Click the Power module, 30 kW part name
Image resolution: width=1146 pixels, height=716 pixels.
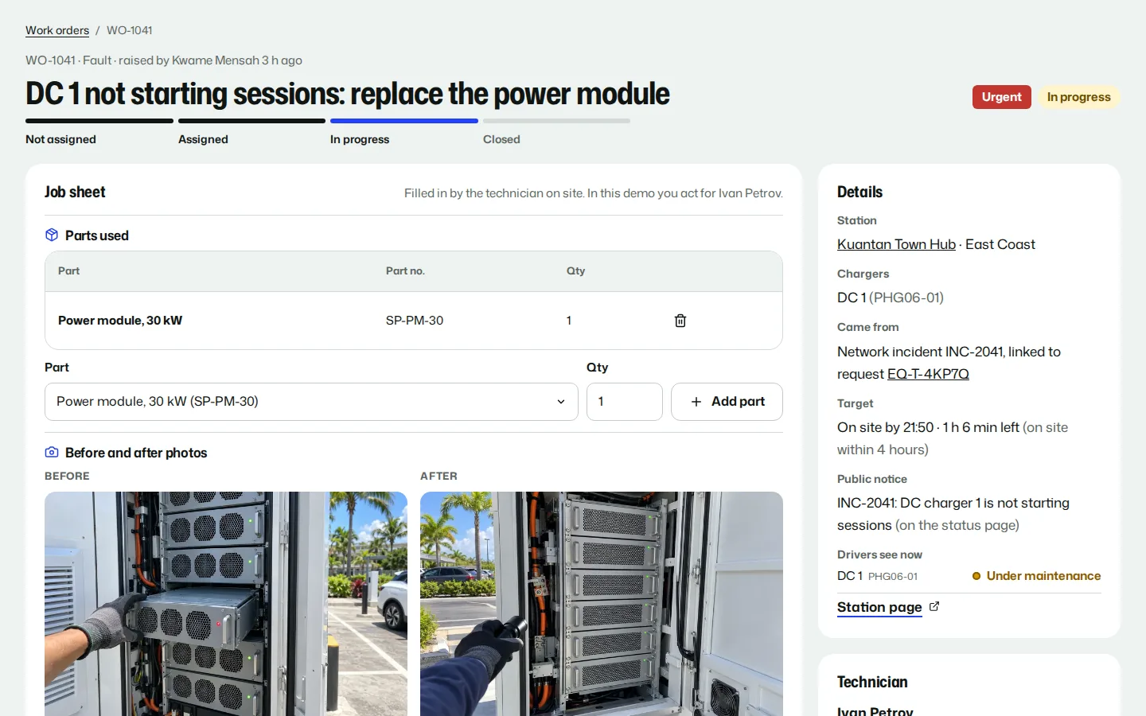coord(120,321)
